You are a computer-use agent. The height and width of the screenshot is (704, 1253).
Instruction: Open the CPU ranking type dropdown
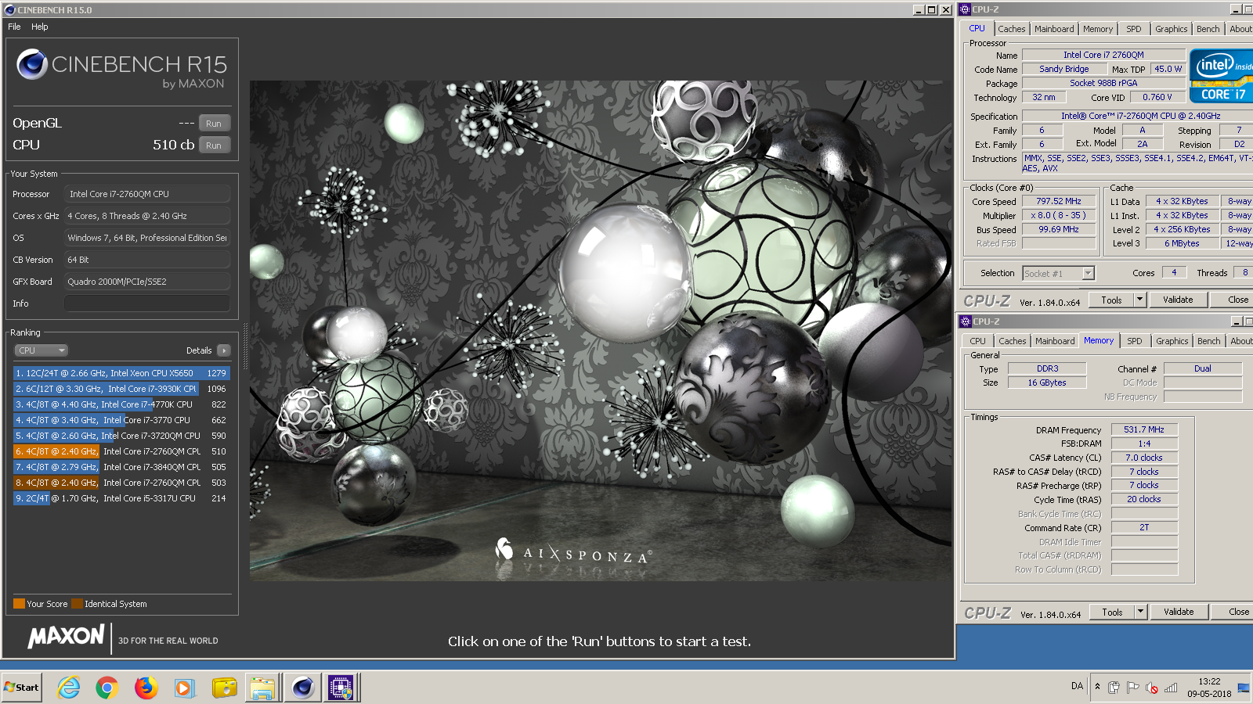coord(41,350)
